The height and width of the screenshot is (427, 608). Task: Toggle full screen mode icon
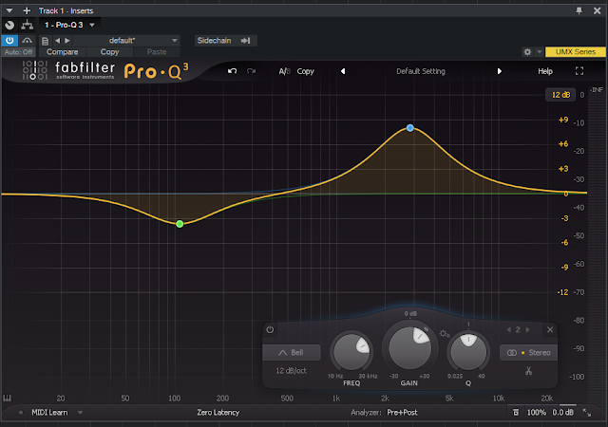pos(579,71)
